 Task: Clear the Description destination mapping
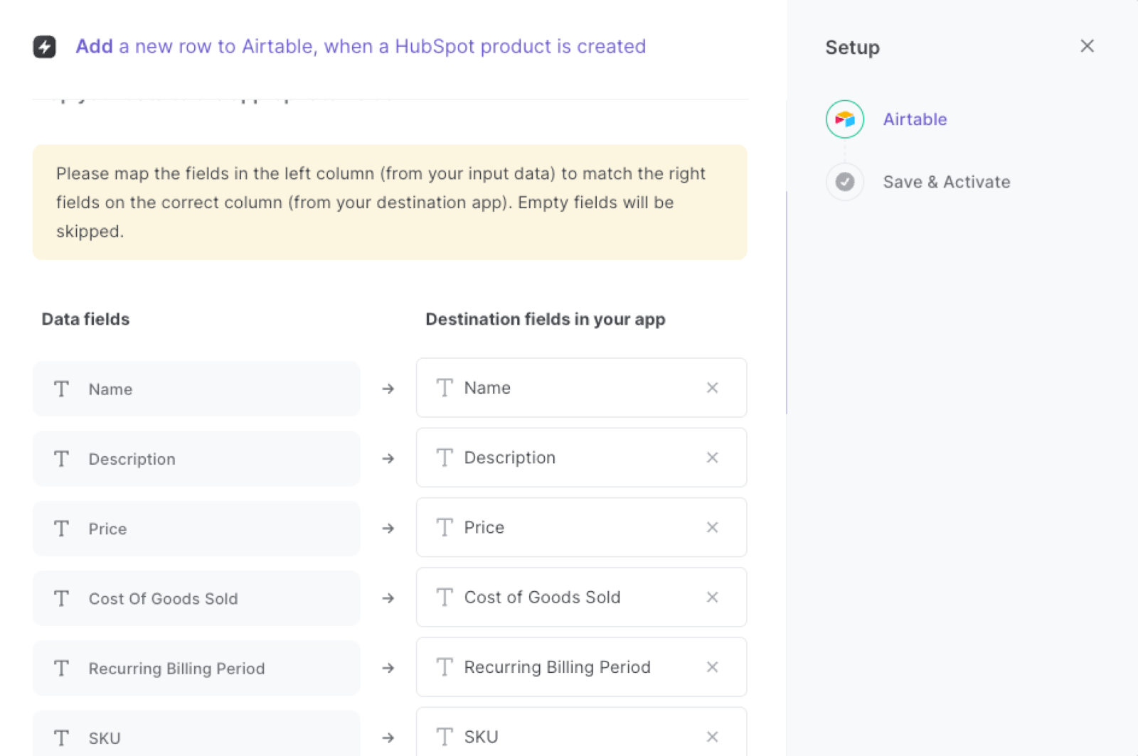click(712, 458)
